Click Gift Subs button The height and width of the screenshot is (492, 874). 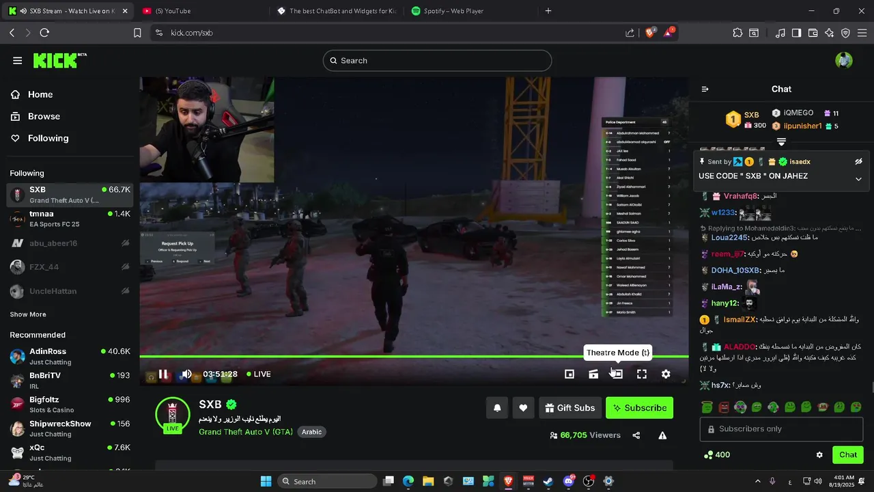click(570, 408)
